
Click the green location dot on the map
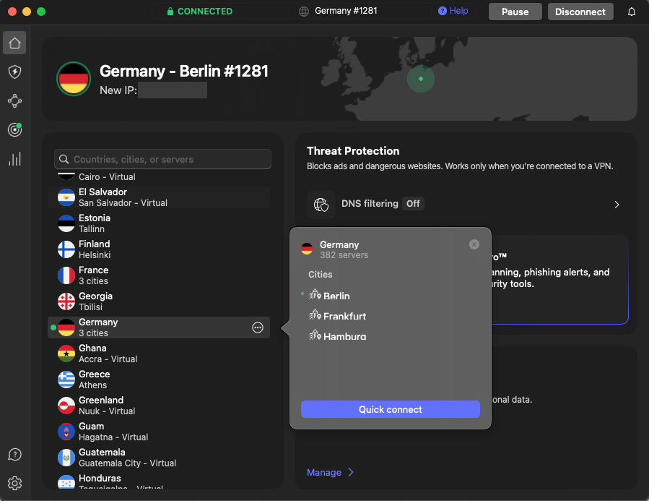tap(421, 79)
